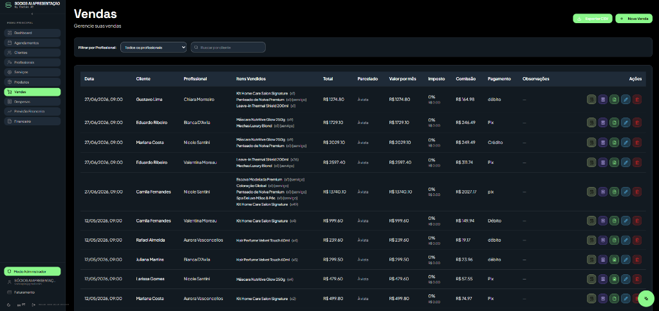Image resolution: width=659 pixels, height=311 pixels.
Task: Switch language using the PT selector
Action: pos(21,305)
